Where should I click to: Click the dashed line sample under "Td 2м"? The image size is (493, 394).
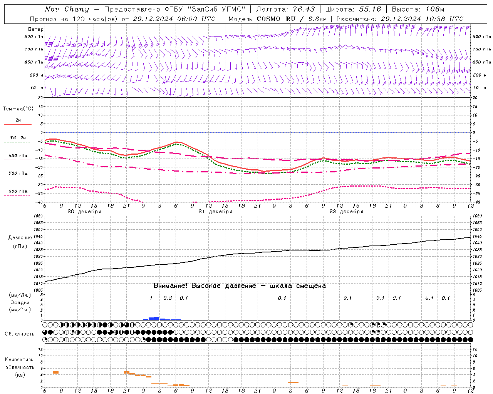(18, 142)
